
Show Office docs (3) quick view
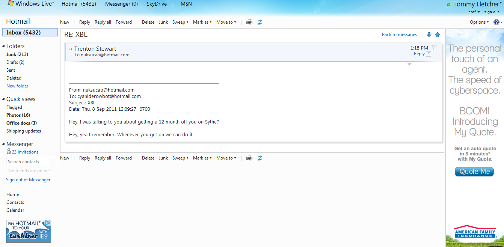click(21, 123)
